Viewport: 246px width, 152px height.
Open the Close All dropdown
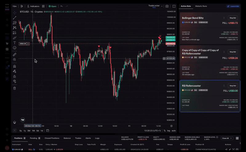227,138
